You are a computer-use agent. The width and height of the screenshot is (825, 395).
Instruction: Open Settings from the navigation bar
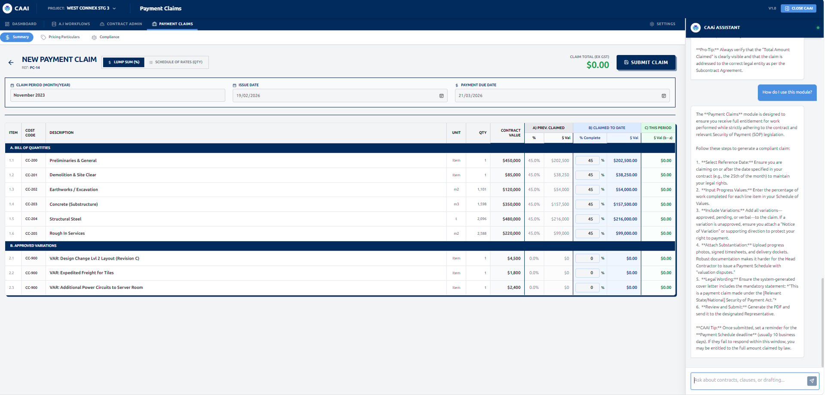663,24
